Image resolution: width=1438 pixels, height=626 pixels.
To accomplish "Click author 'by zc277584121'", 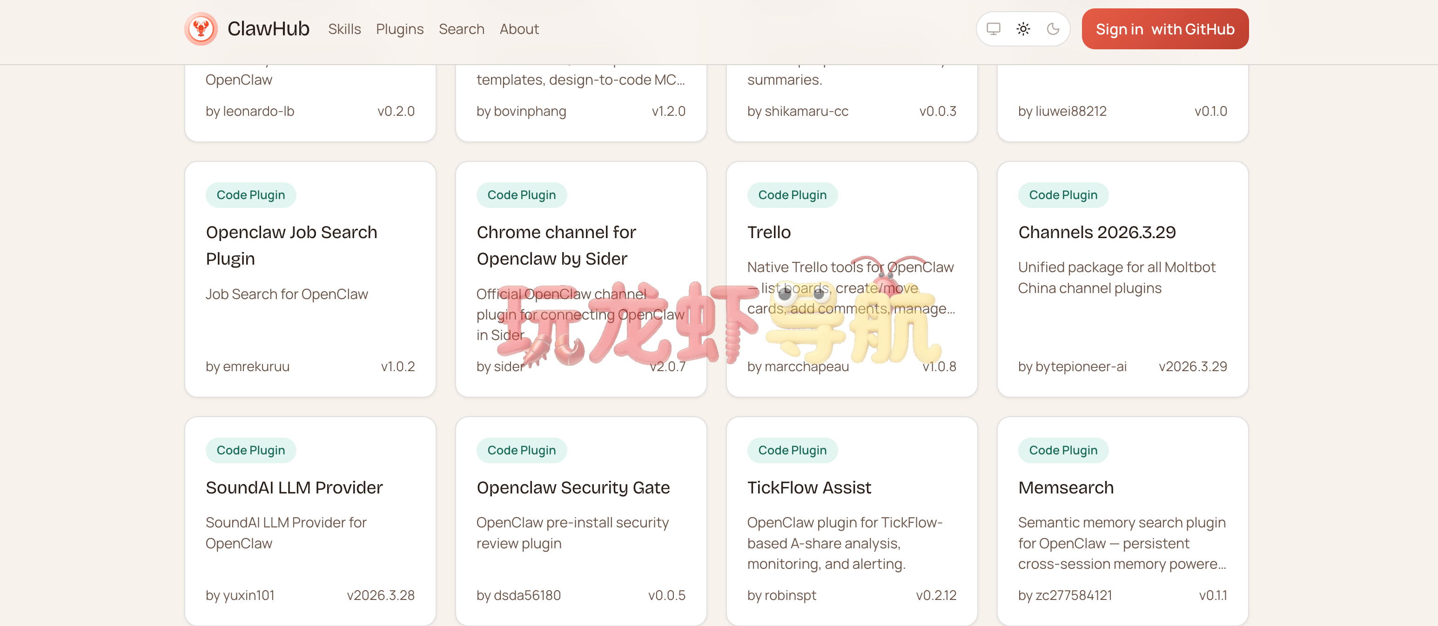I will click(1065, 595).
